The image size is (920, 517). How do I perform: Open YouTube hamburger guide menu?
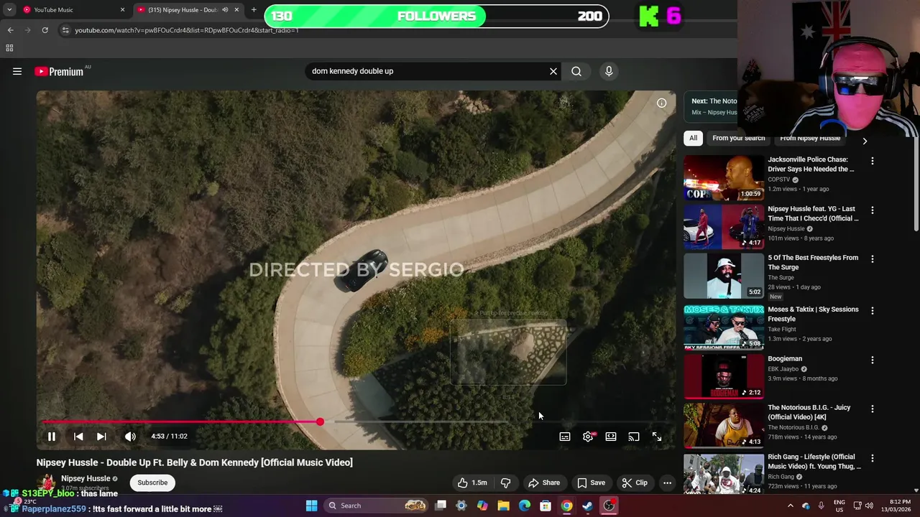(x=17, y=71)
